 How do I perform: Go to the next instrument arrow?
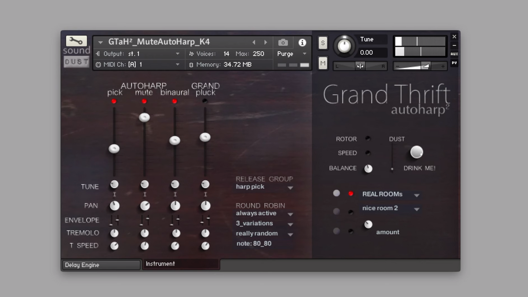(265, 42)
